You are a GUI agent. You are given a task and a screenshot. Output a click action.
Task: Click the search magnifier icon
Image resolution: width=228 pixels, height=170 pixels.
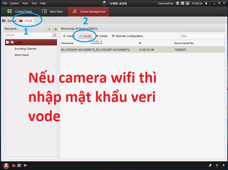click(55, 35)
